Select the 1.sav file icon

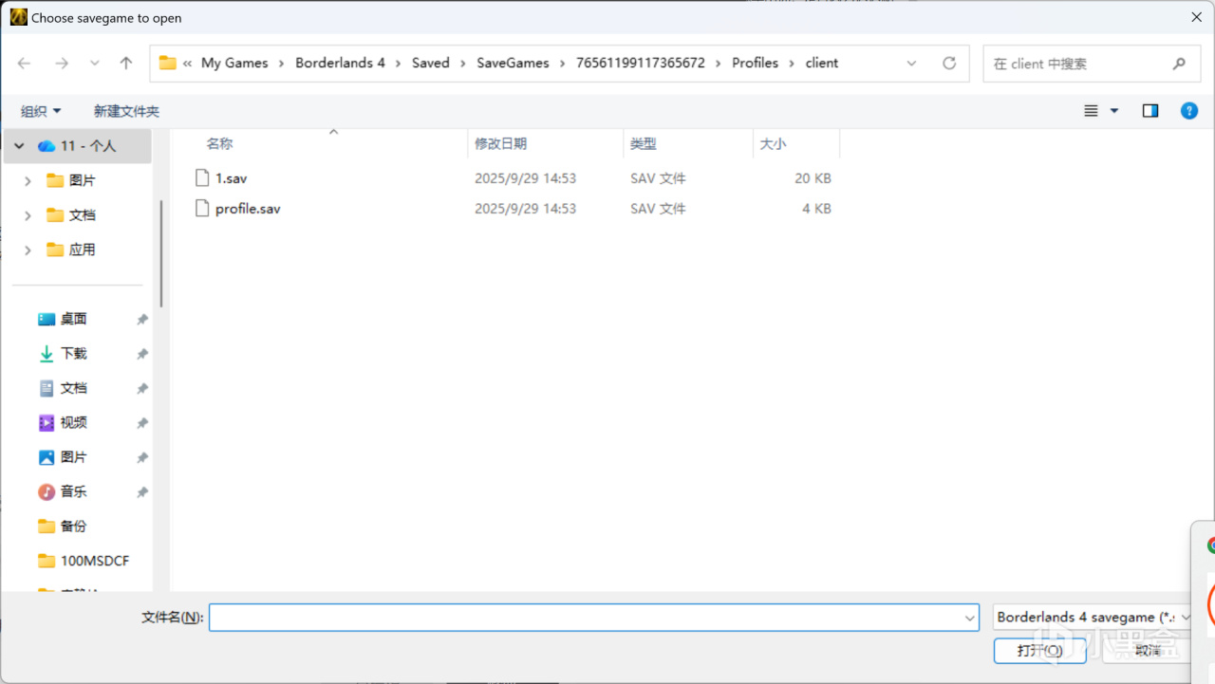(201, 177)
